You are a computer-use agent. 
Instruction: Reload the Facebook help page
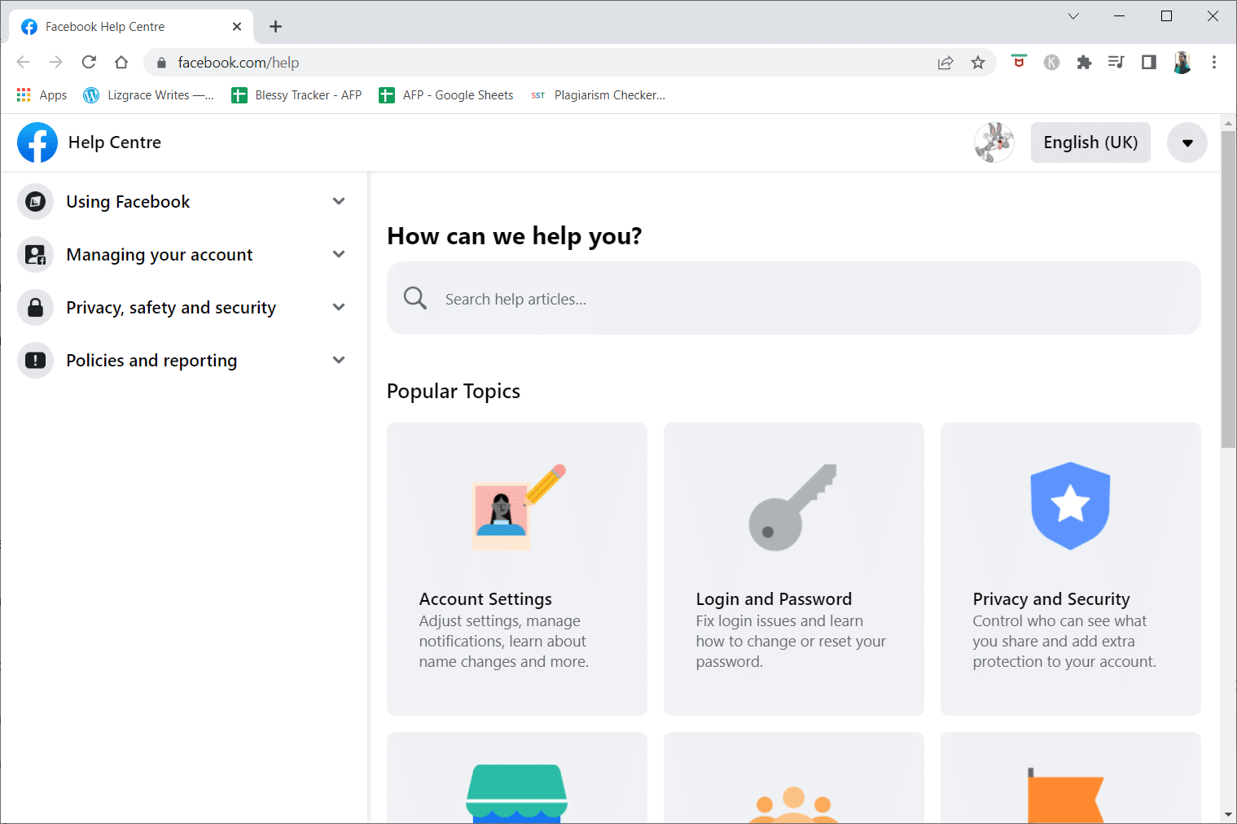click(89, 62)
